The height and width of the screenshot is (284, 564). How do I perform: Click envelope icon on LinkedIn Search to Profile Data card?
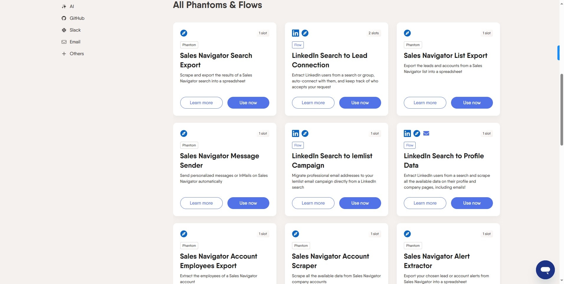coord(426,133)
